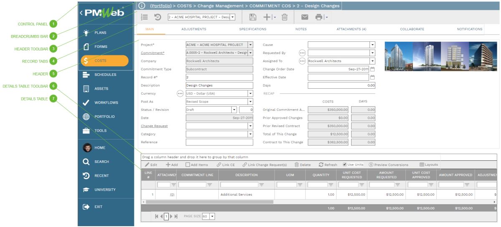Screen dimensions: 501x227
Task: Click the Record # input field
Action: 219,77
